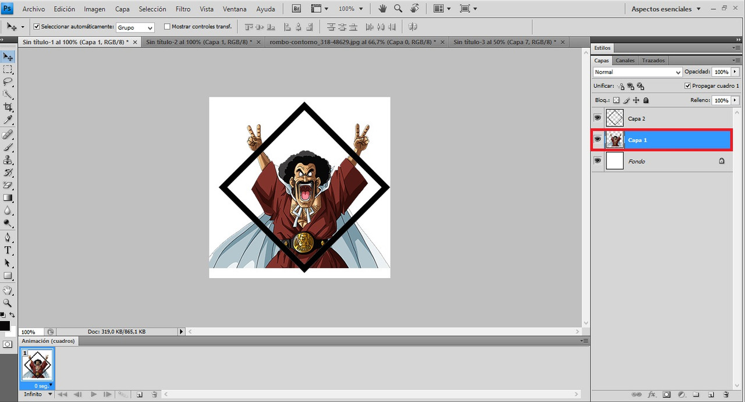Select the Rectangular Marquee tool
745x402 pixels.
pos(8,69)
